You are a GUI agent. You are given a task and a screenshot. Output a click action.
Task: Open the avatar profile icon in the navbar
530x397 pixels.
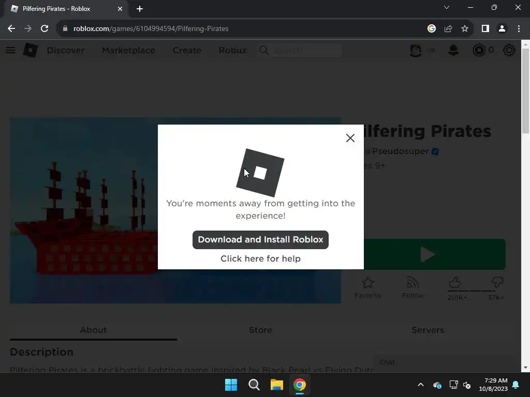(x=416, y=50)
